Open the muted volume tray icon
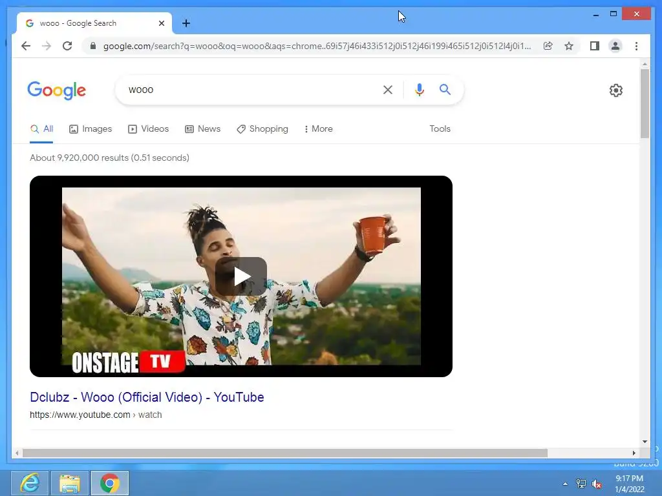The height and width of the screenshot is (496, 662). 597,484
